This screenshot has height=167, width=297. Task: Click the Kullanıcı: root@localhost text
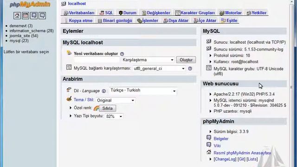tap(236, 62)
